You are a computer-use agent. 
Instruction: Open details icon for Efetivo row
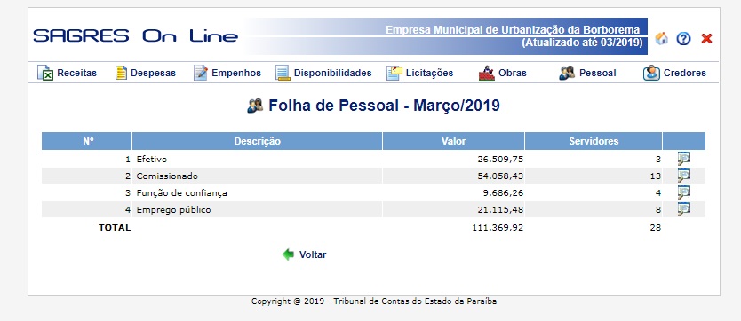point(683,159)
